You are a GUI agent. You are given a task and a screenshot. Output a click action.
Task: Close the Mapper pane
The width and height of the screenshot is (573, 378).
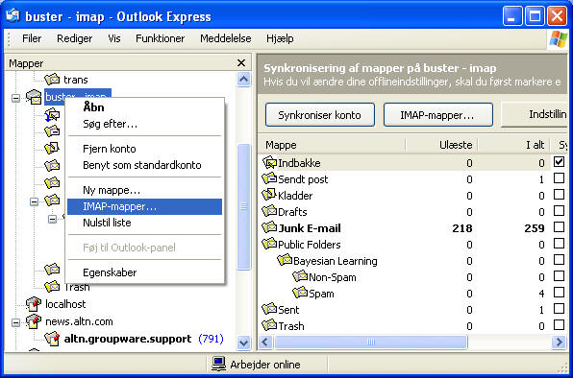click(x=241, y=63)
